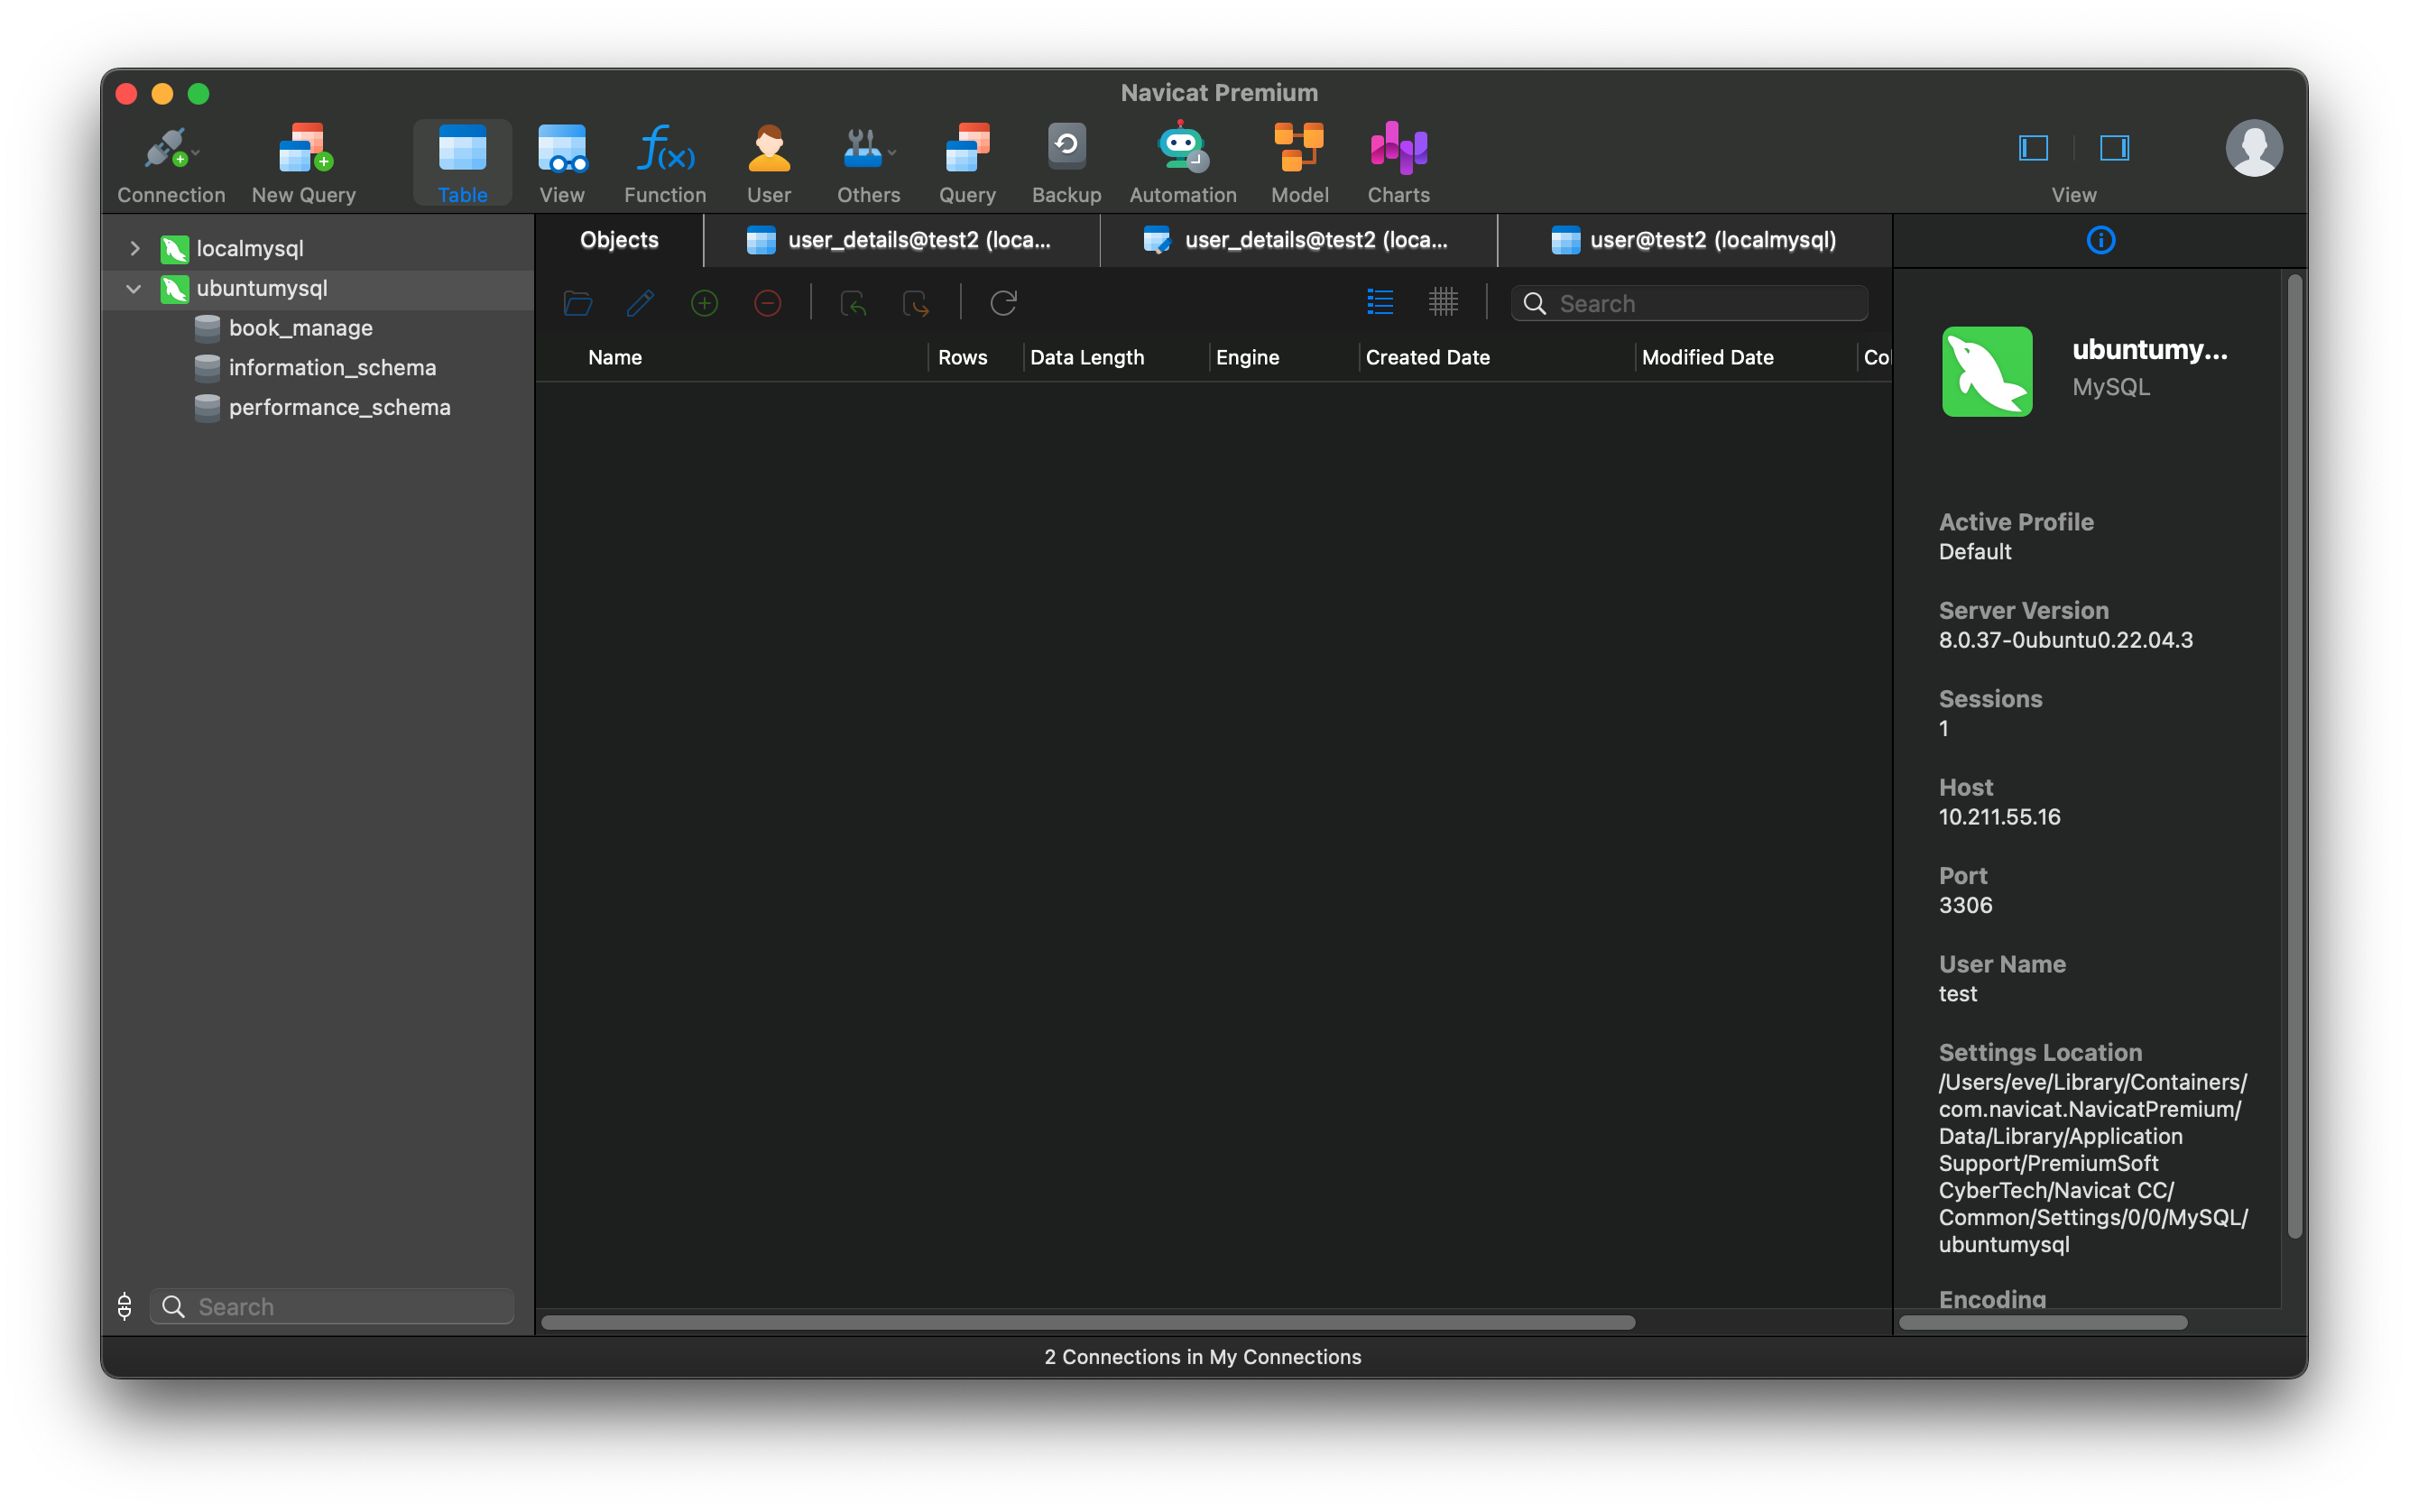Sort by the Data Length column header
The height and width of the screenshot is (1512, 2409).
click(1087, 357)
